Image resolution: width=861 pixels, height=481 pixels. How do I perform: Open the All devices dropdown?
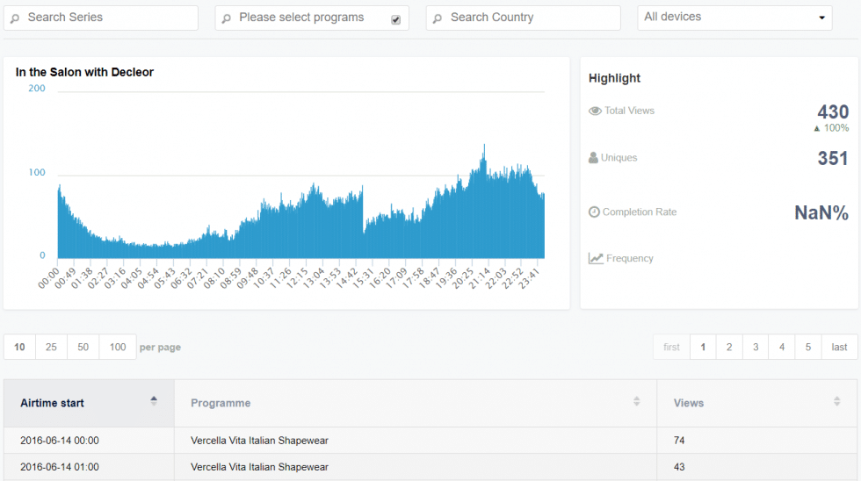(x=734, y=18)
